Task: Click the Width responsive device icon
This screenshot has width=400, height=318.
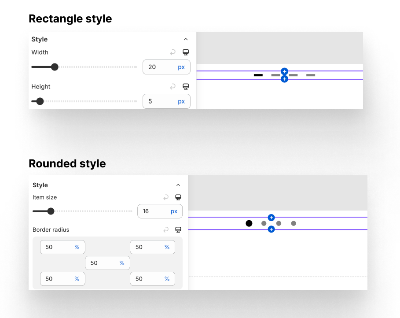Action: 186,52
